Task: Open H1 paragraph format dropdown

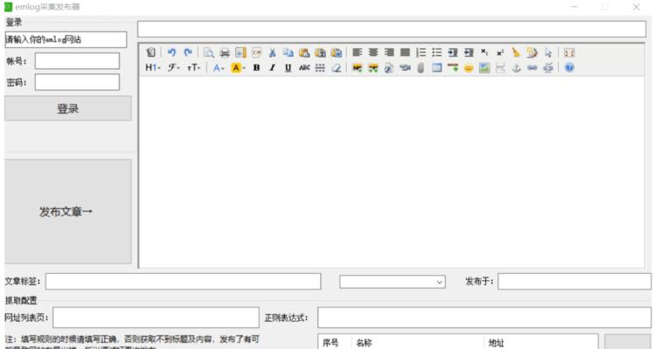Action: pyautogui.click(x=153, y=67)
